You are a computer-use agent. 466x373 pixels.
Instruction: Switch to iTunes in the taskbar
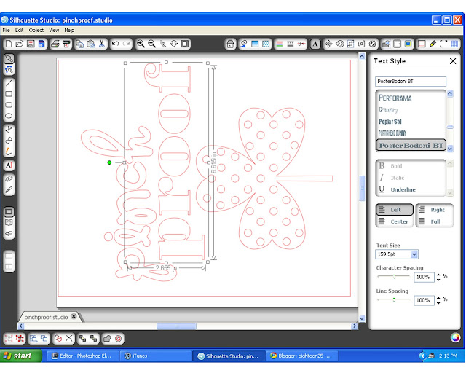[x=156, y=356]
